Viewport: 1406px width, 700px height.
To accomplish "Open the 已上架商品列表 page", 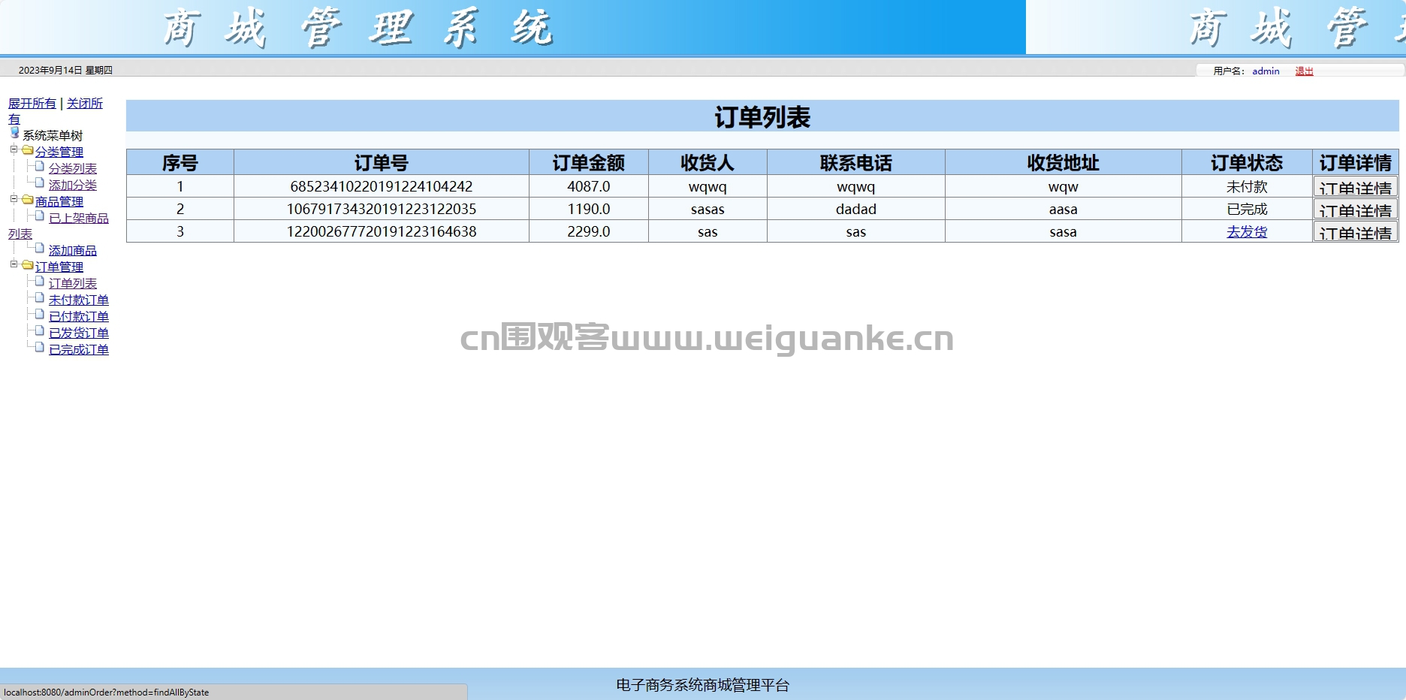I will (x=79, y=218).
